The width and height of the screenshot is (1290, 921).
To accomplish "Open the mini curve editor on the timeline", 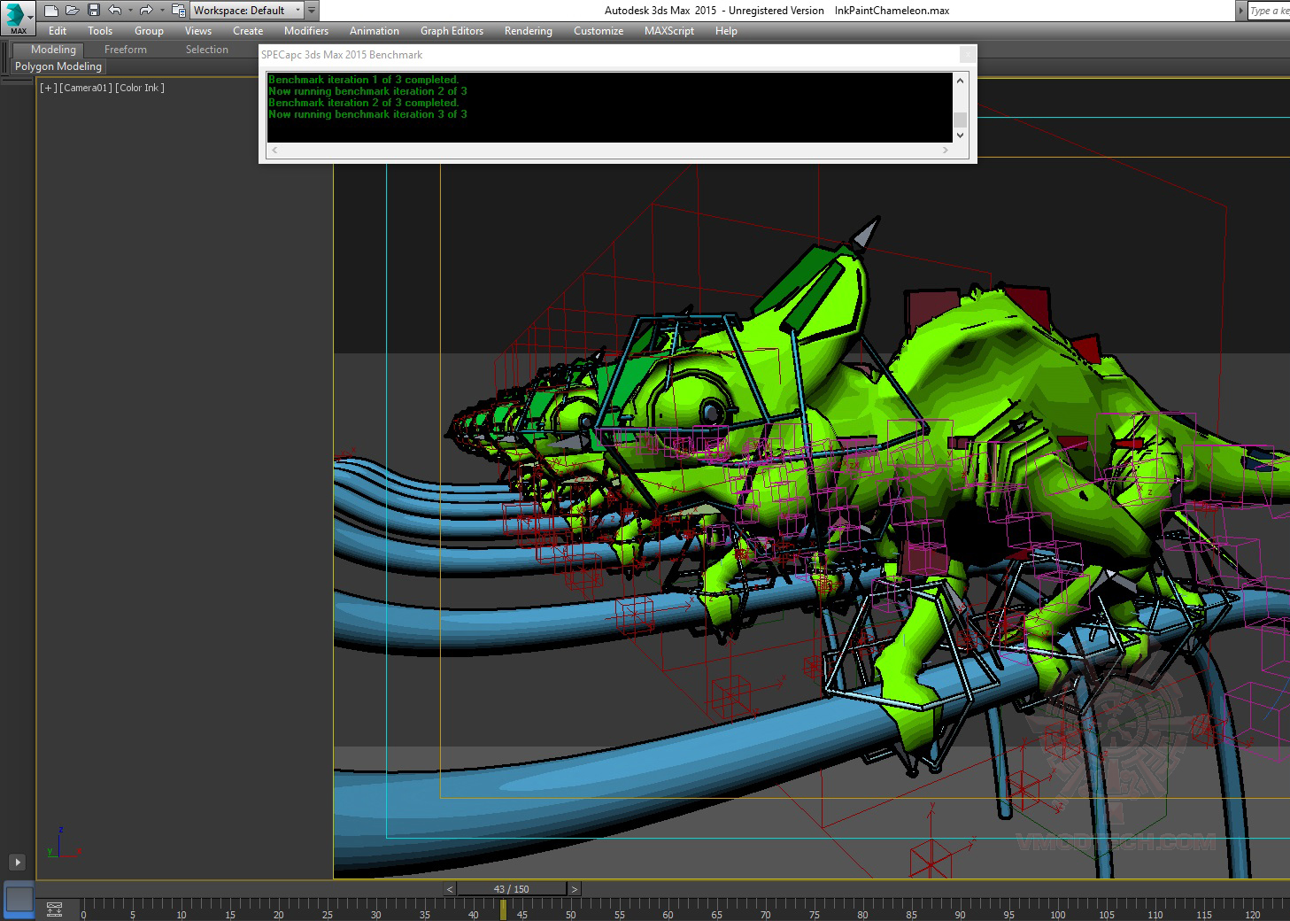I will [54, 909].
